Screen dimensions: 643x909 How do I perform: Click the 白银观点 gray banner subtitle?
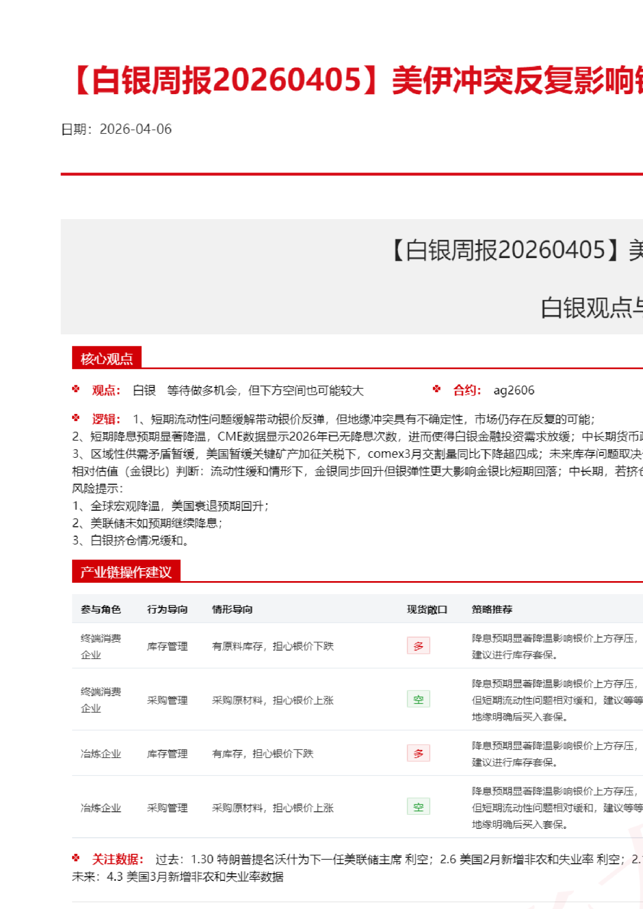[x=591, y=308]
